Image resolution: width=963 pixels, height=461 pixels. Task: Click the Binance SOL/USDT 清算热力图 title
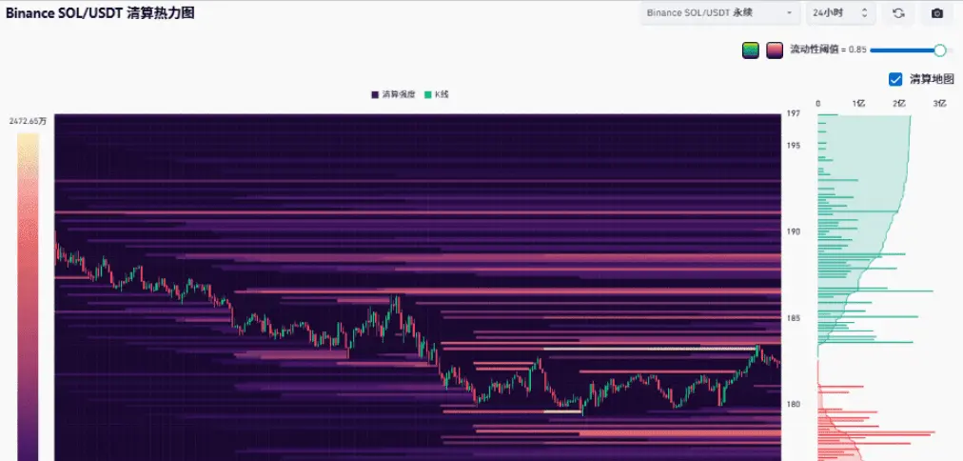point(100,13)
